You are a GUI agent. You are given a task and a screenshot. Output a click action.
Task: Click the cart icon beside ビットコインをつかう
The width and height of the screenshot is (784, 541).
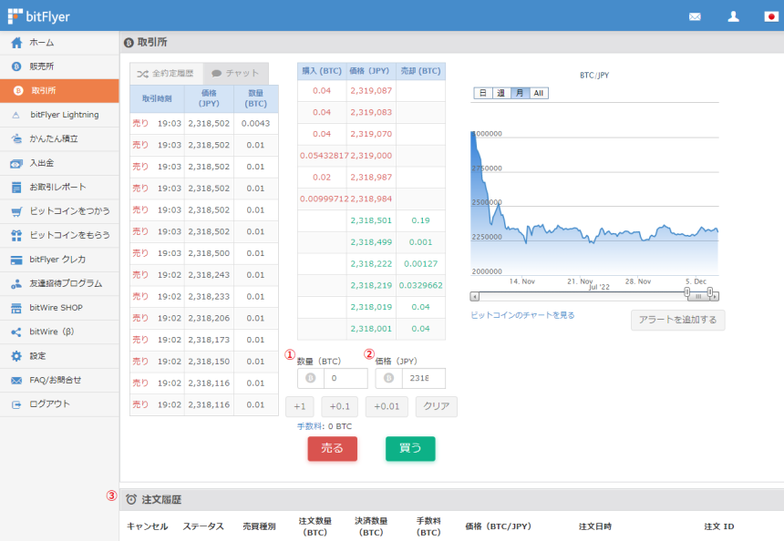pyautogui.click(x=16, y=211)
